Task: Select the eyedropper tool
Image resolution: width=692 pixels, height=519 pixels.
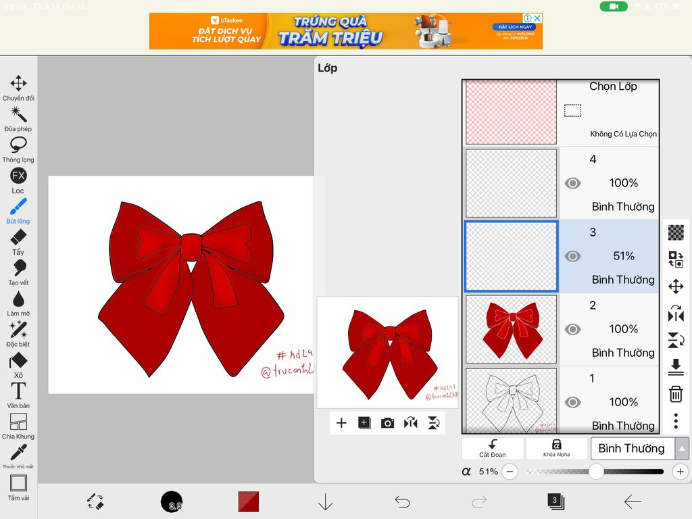Action: coord(18,456)
